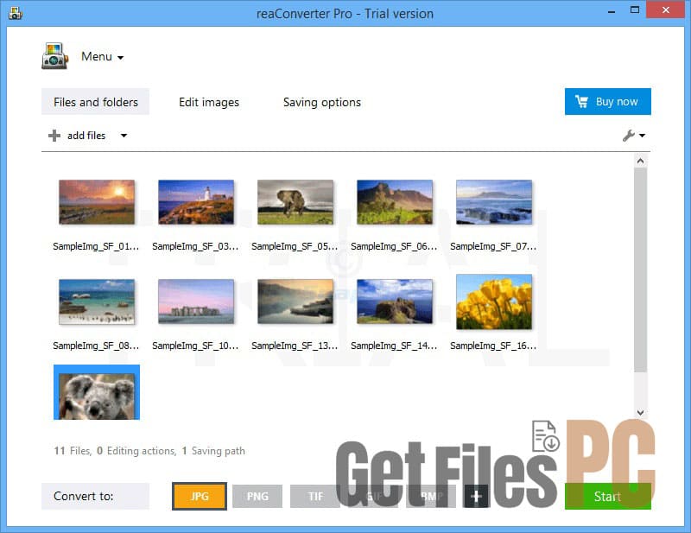The height and width of the screenshot is (533, 691).
Task: Select the SampleImg_SF_14 coastal rock thumbnail
Action: pyautogui.click(x=395, y=301)
